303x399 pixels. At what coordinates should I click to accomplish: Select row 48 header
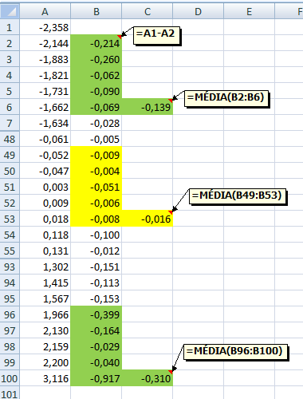(10, 139)
